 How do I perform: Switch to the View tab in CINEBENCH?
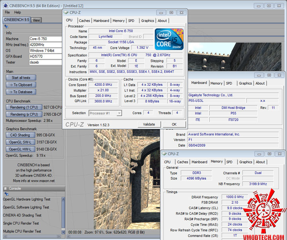coord(36,20)
